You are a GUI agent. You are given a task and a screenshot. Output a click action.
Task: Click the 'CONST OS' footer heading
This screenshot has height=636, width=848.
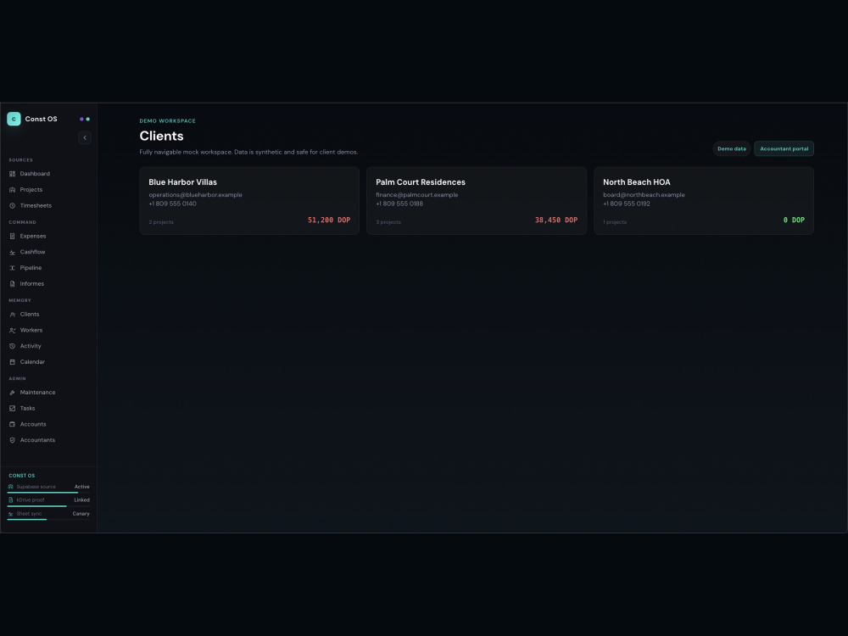22,476
